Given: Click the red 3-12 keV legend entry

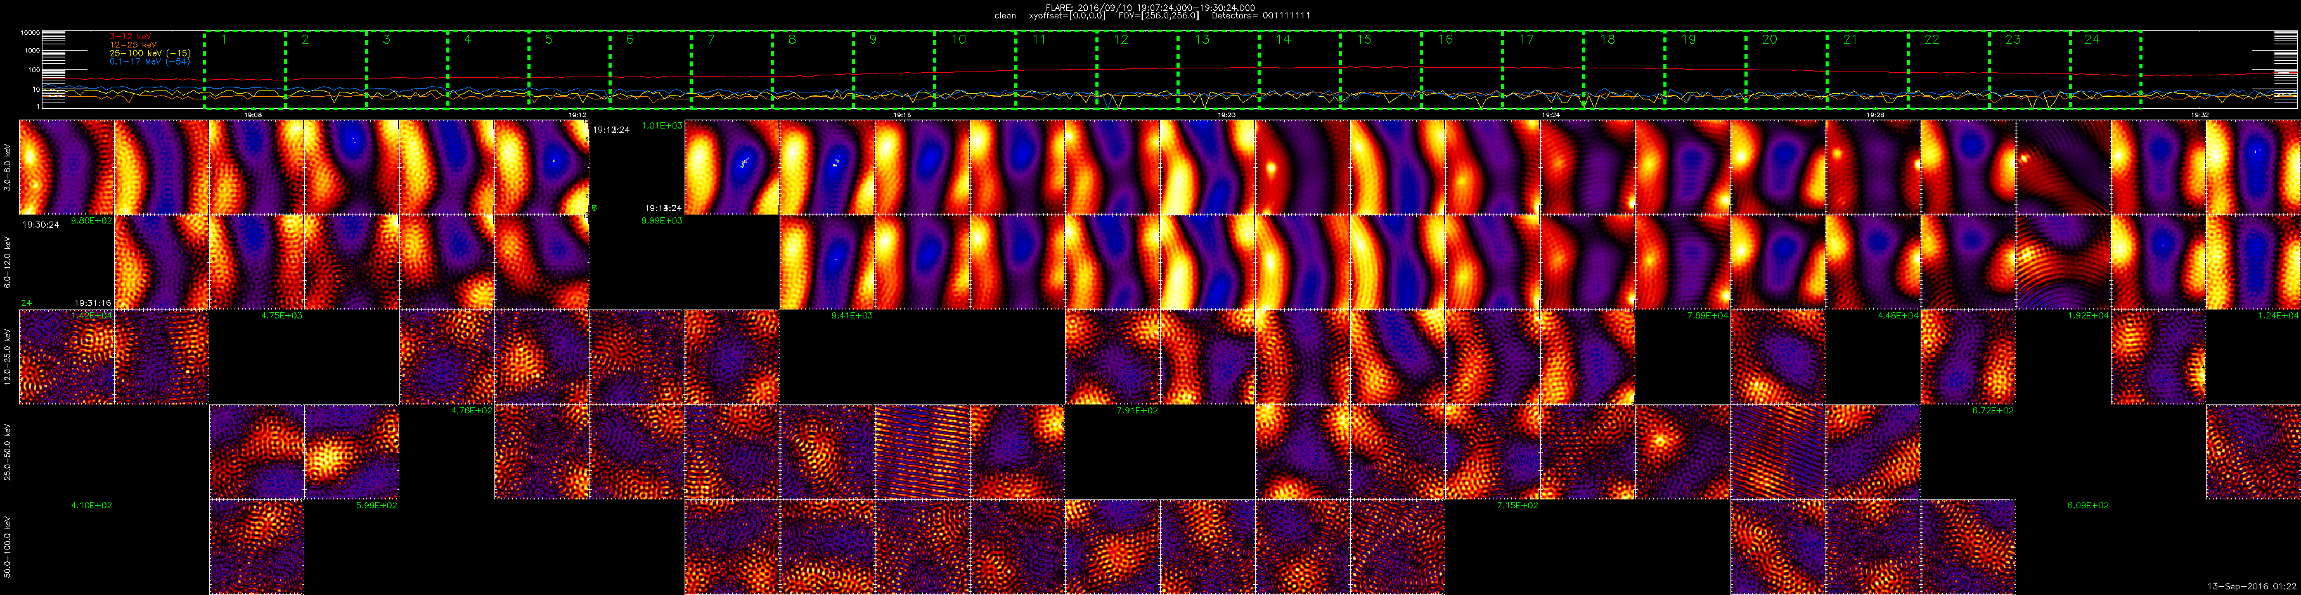Looking at the screenshot, I should point(131,35).
